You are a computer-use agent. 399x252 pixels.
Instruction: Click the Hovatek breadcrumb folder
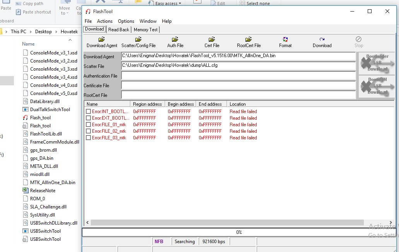(x=69, y=32)
